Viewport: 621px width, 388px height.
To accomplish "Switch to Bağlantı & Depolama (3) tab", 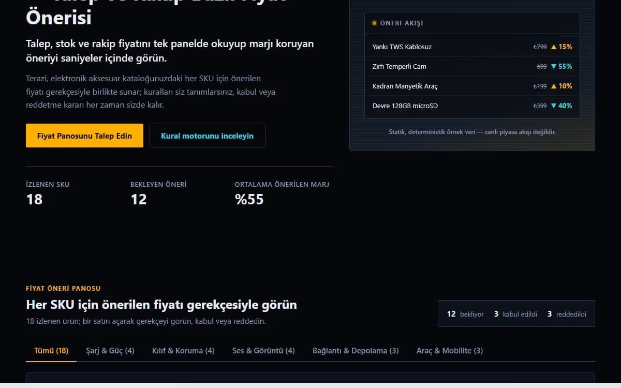I will (356, 350).
